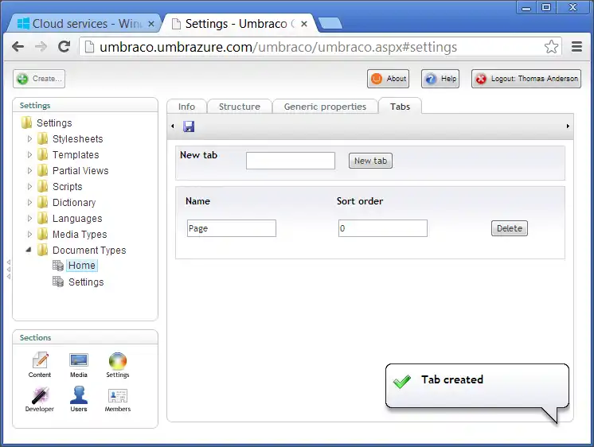Click the Dictionary folder icon
The width and height of the screenshot is (594, 447).
(x=43, y=202)
